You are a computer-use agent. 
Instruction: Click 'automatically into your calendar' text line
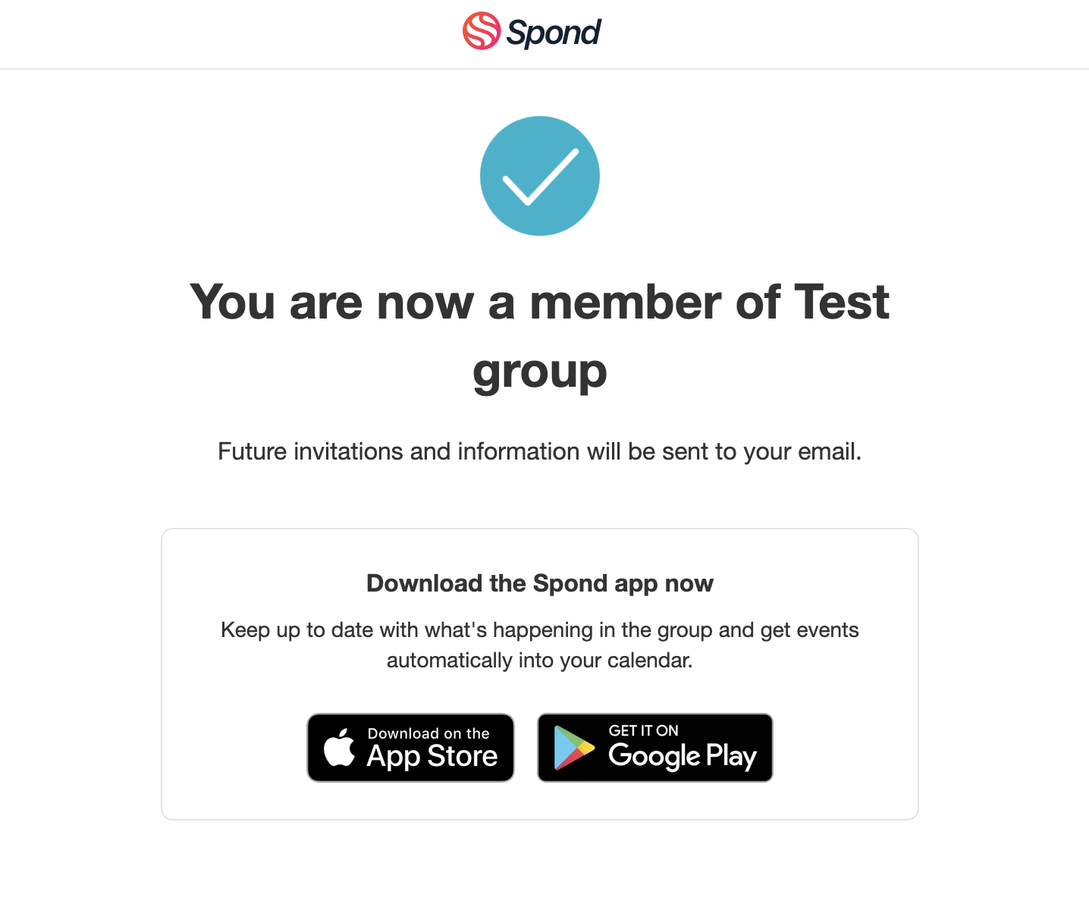(540, 661)
